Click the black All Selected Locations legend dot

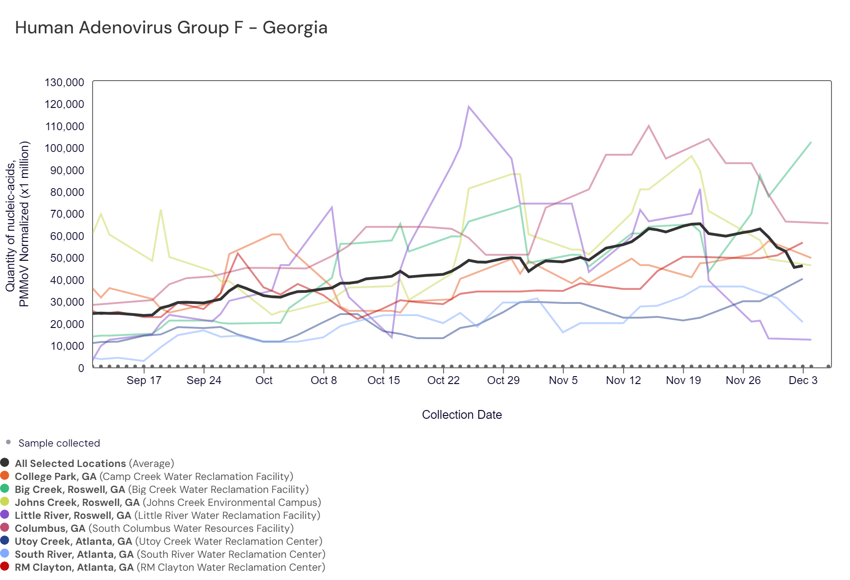5,462
